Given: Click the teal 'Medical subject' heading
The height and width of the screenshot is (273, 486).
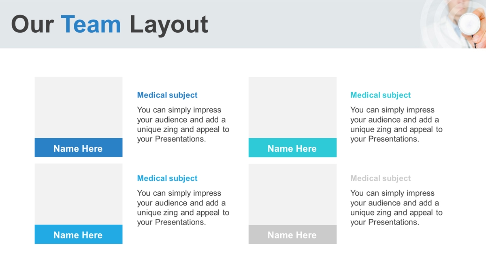Looking at the screenshot, I should coord(381,95).
